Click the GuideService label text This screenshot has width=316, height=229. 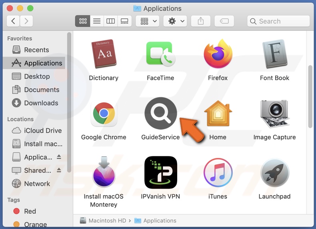point(161,137)
